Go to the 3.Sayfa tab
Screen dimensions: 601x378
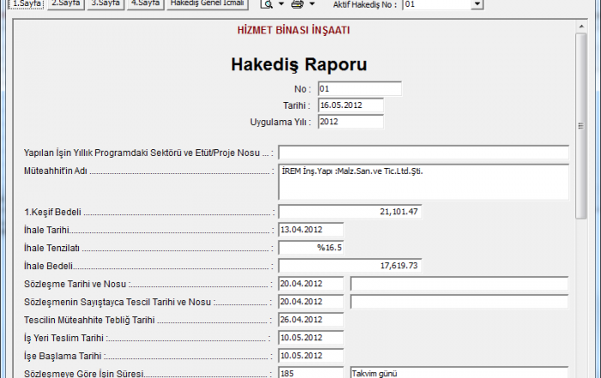point(106,3)
